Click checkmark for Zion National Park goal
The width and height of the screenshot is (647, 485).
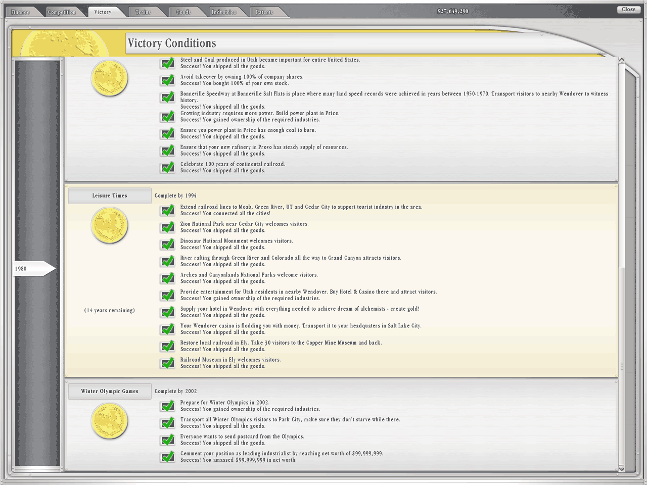tap(167, 227)
